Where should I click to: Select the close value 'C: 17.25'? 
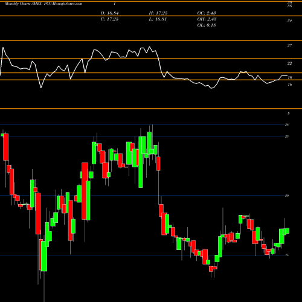click(109, 19)
